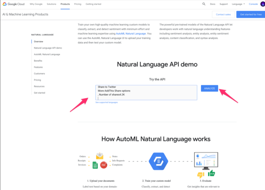
Task: Click the '2. Train your custom model' caption
Action: pyautogui.click(x=156, y=181)
